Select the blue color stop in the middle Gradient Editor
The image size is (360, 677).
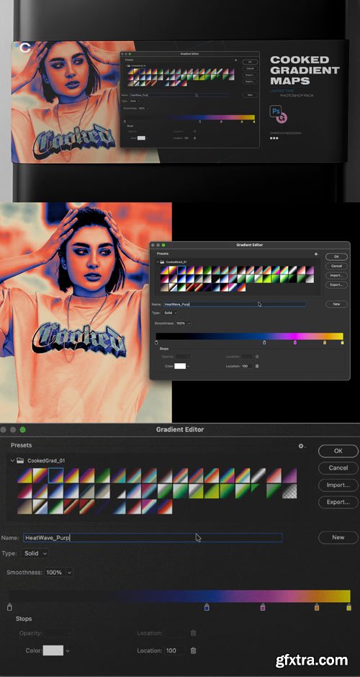pos(265,342)
